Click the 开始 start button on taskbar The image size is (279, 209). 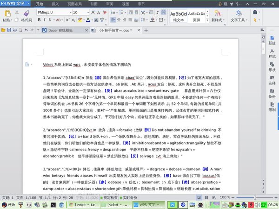point(8,204)
